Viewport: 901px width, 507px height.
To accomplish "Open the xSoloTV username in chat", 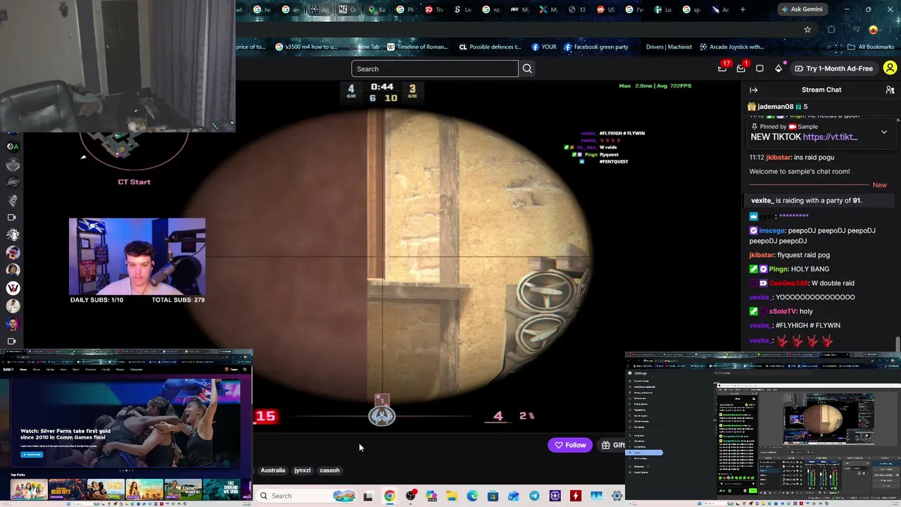I will pos(781,311).
